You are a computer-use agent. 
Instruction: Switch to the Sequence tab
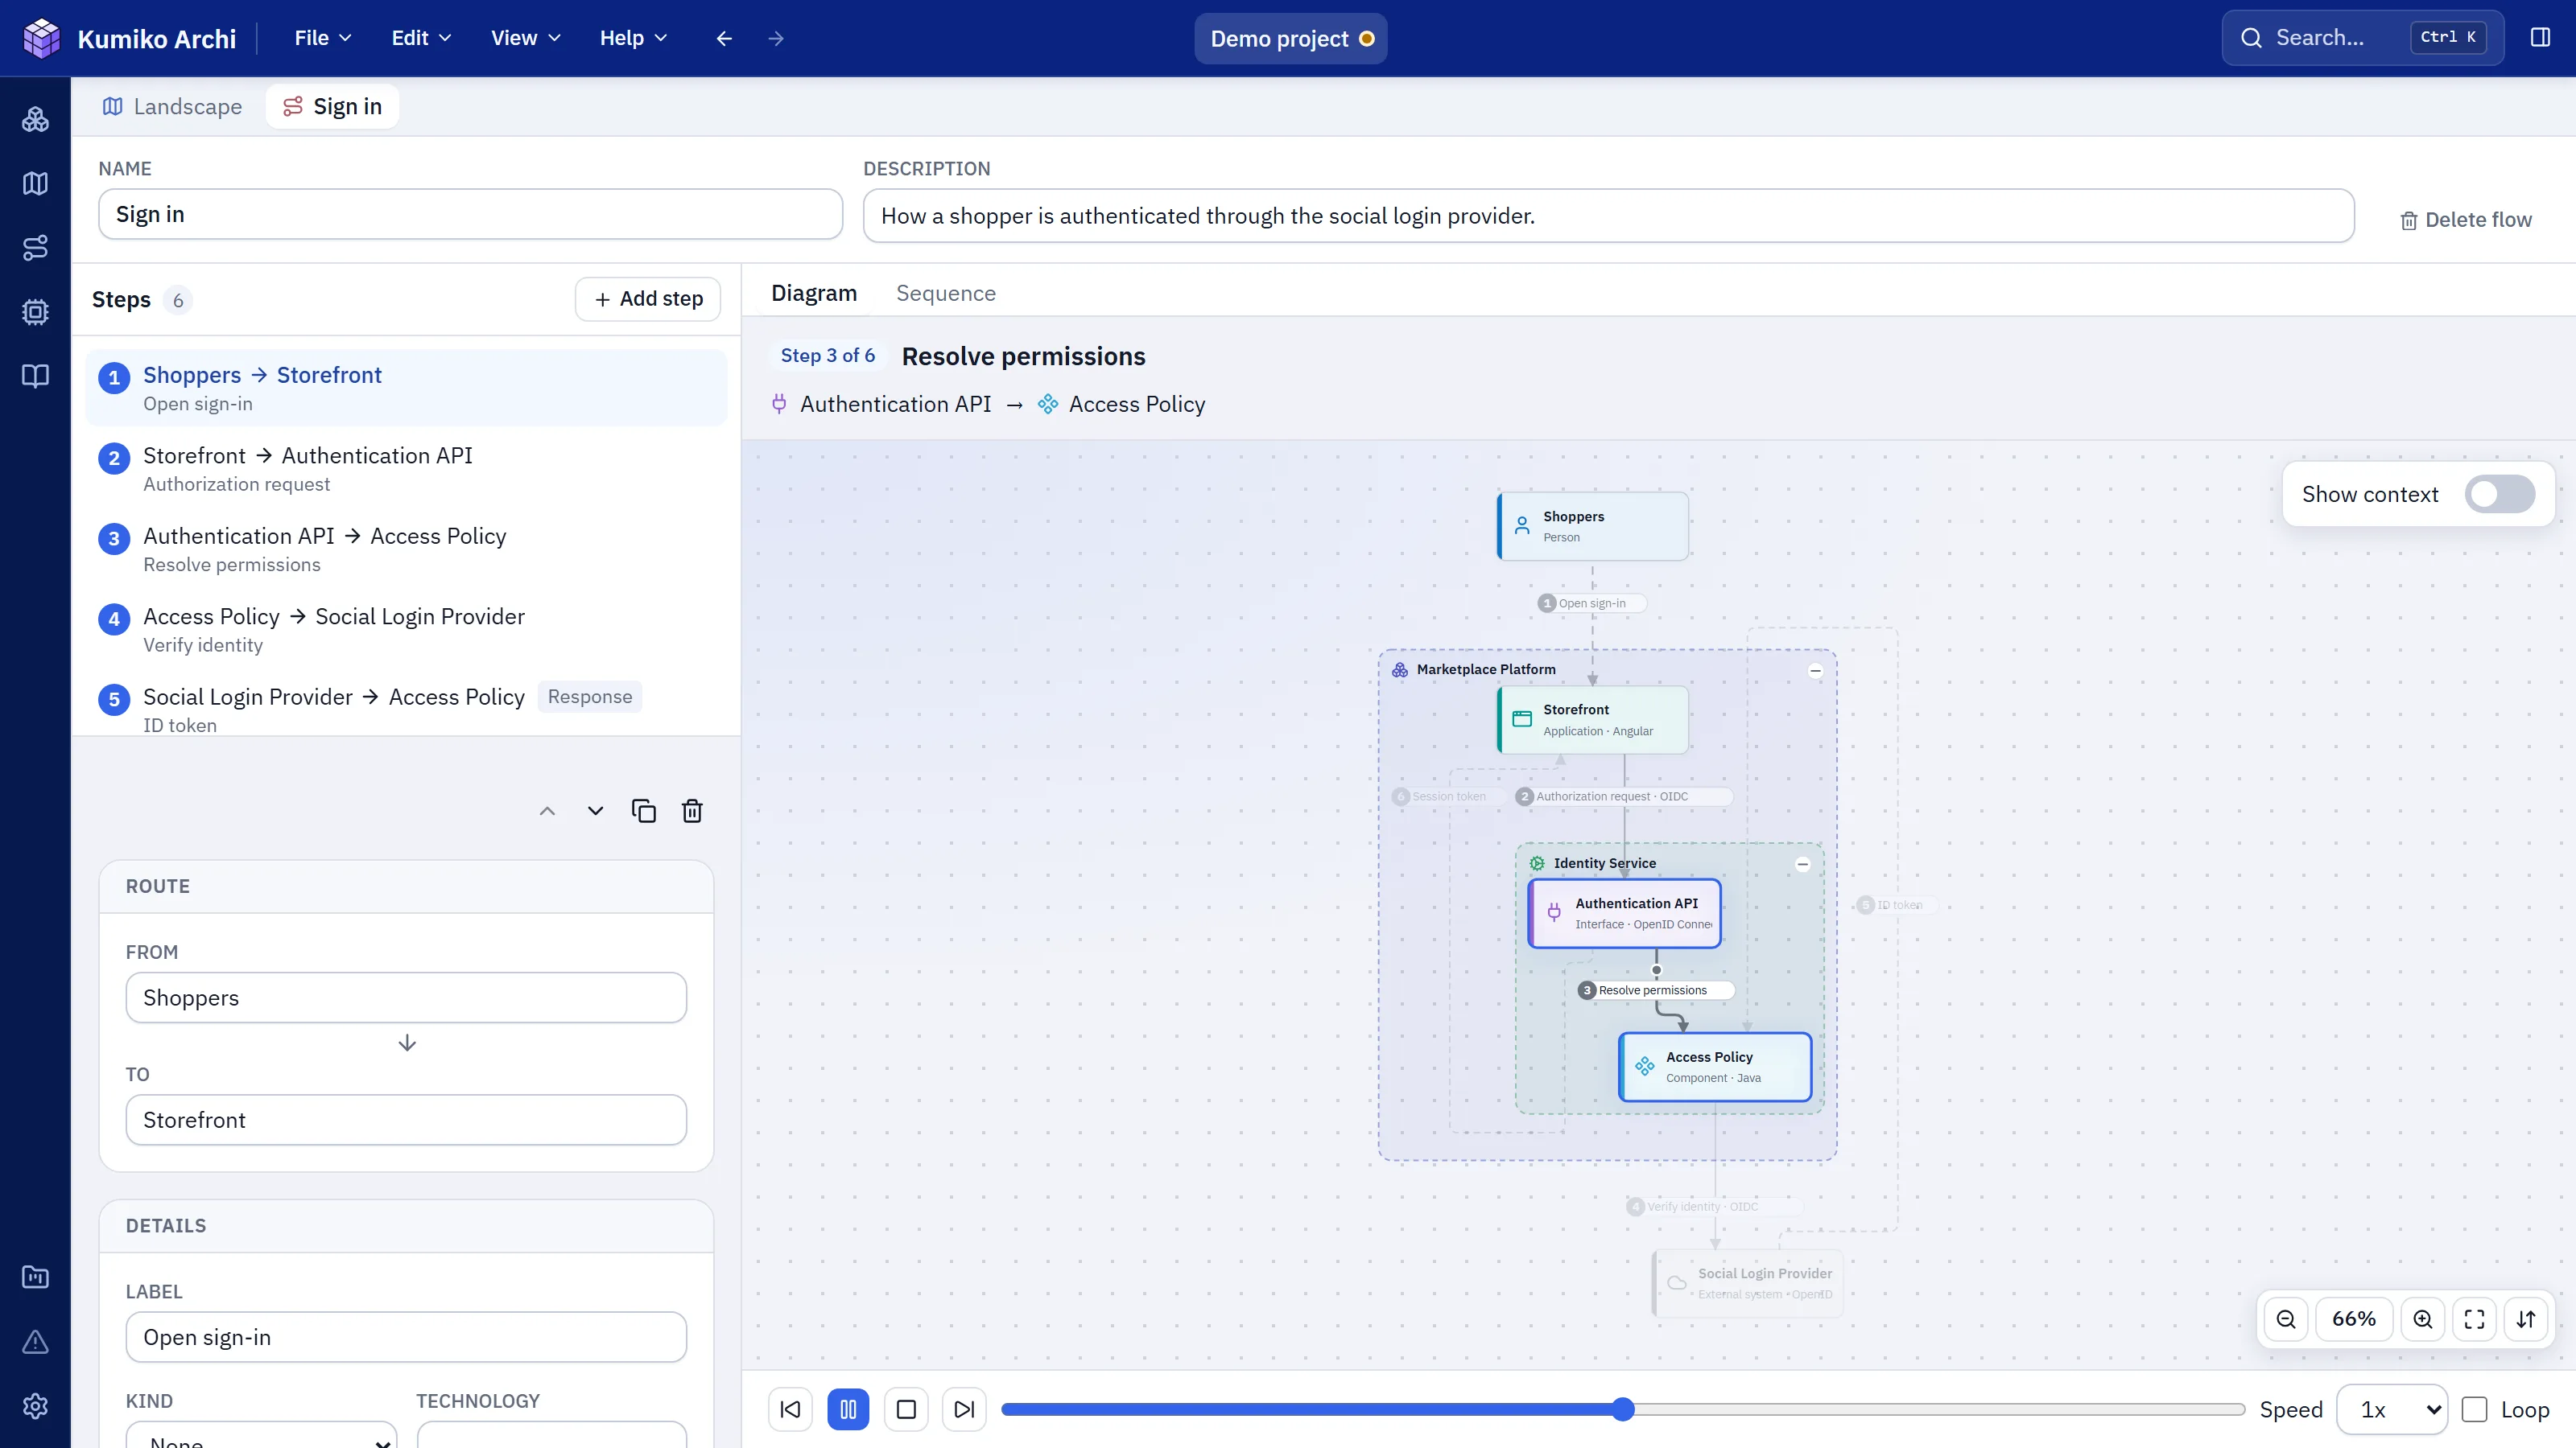pos(945,293)
